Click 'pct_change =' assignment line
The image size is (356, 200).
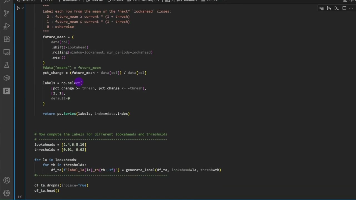(94, 73)
